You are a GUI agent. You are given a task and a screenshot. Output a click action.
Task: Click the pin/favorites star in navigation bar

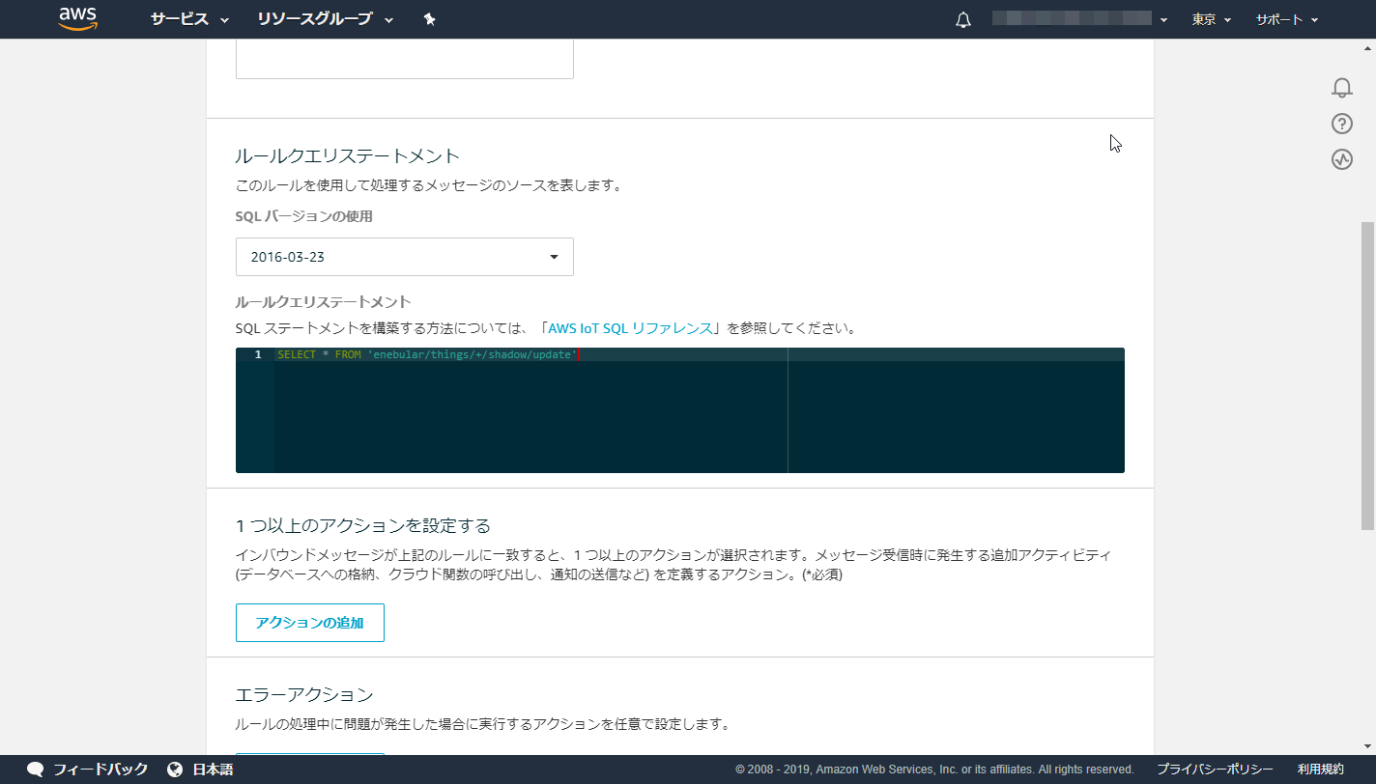tap(428, 18)
